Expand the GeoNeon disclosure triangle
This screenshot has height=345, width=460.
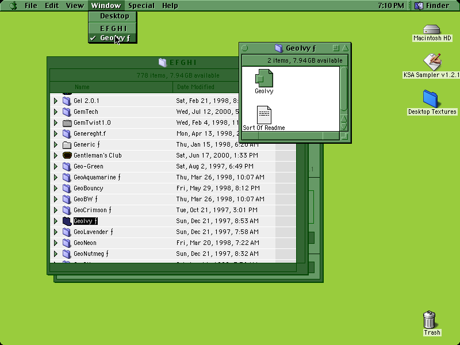[x=56, y=243]
